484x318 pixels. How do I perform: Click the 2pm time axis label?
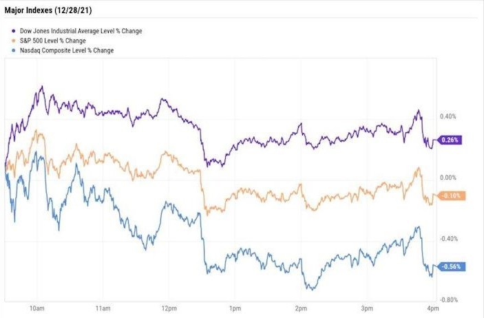click(x=301, y=308)
